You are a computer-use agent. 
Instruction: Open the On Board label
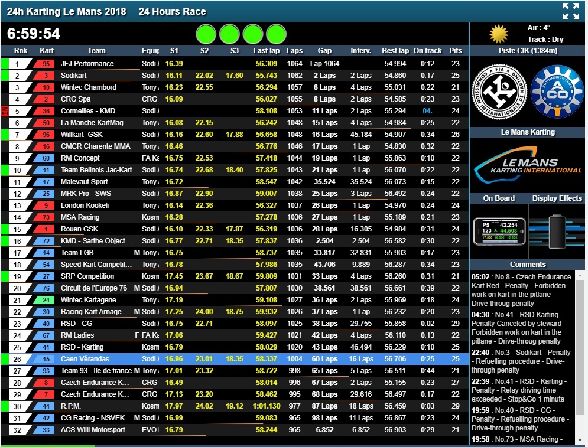(x=499, y=198)
